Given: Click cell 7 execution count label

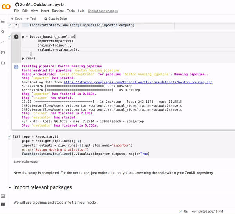Looking at the screenshot, I should (x=16, y=25).
